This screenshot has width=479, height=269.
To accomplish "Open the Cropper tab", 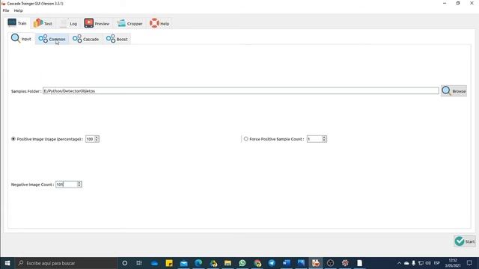I will [x=129, y=23].
